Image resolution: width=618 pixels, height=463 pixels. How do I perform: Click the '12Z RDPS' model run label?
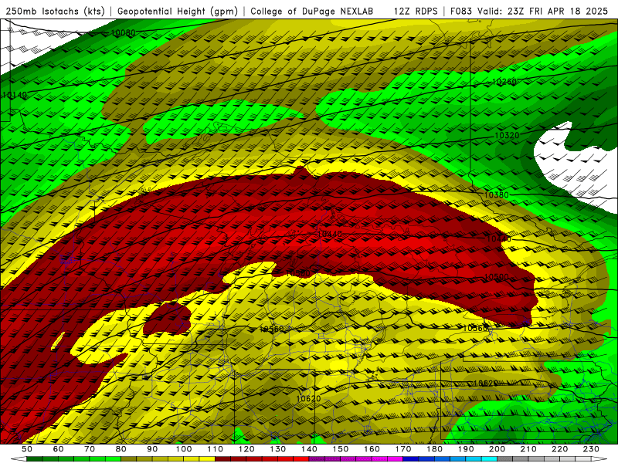(x=416, y=11)
